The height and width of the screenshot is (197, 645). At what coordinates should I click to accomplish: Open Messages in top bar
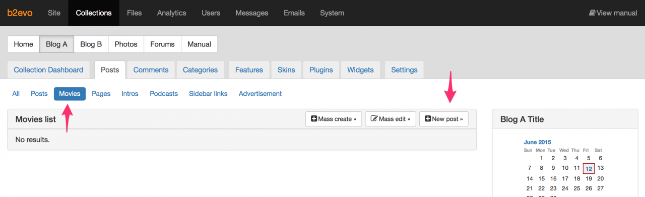click(252, 13)
